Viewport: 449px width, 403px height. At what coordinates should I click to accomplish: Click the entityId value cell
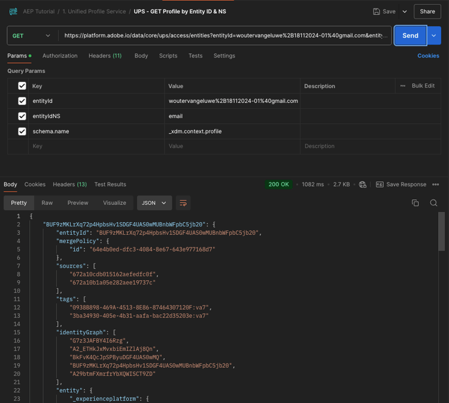[x=232, y=101]
